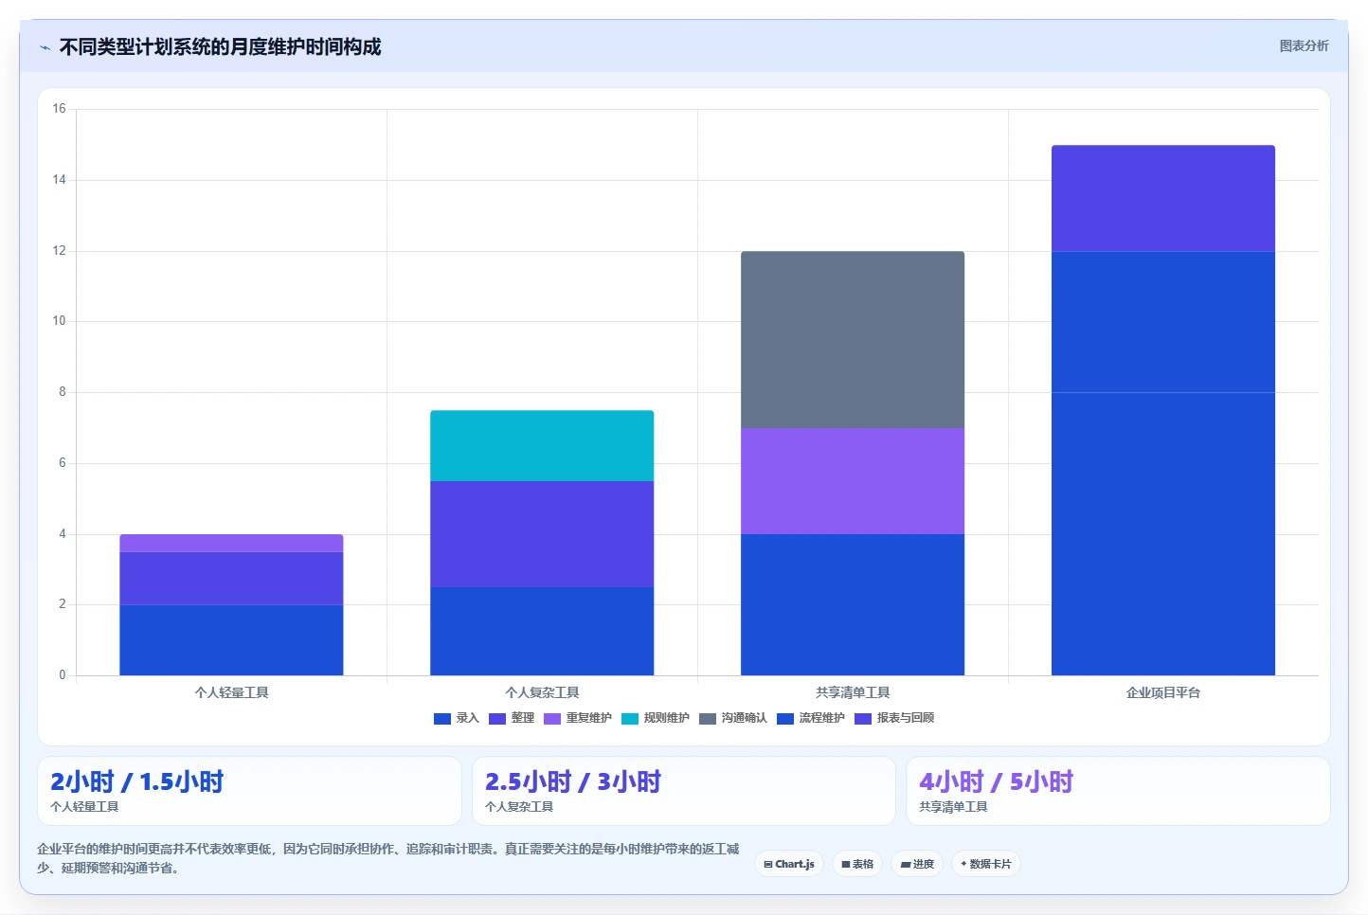This screenshot has height=915, width=1368.
Task: Toggle the 录入 legend item
Action: pyautogui.click(x=457, y=718)
